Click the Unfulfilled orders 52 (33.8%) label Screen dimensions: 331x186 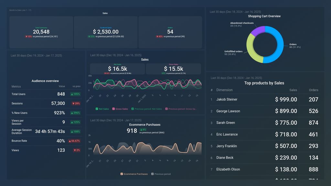[233, 53]
